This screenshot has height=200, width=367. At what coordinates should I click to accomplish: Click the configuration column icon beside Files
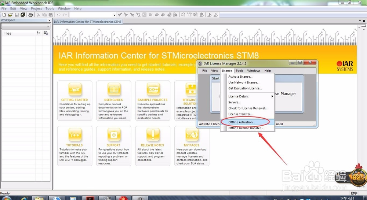[x=39, y=33]
